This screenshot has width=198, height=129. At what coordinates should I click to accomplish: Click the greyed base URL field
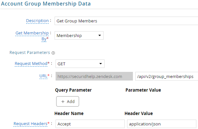[x=94, y=76]
